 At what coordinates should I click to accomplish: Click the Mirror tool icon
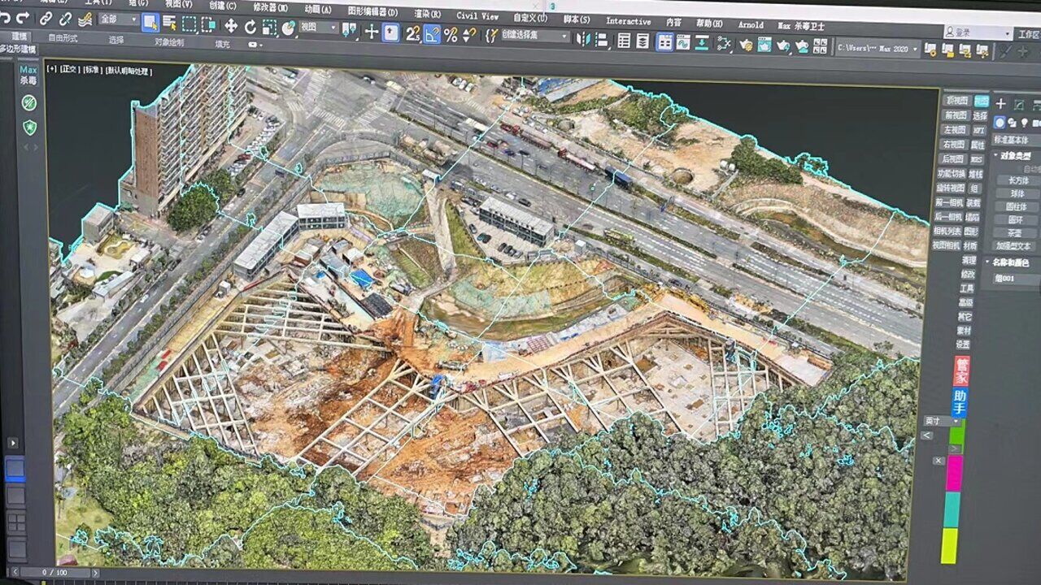[583, 39]
